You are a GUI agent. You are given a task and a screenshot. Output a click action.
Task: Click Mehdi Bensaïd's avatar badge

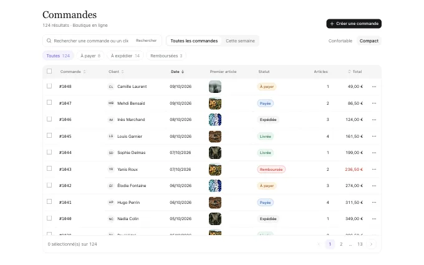point(111,104)
